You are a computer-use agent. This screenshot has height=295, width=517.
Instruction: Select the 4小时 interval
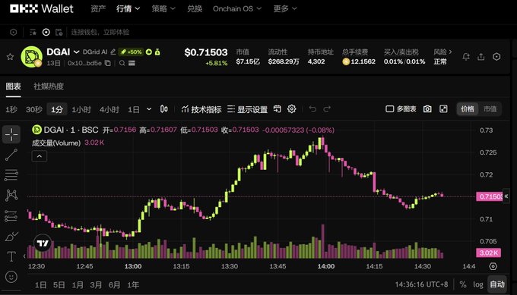coord(109,109)
